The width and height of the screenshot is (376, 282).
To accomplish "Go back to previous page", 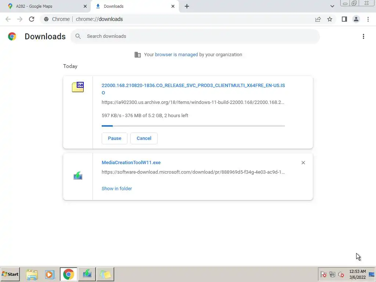I will click(x=8, y=19).
